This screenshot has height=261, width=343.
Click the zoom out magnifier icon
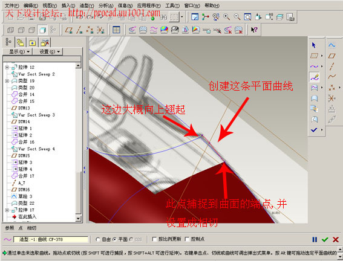237,17
